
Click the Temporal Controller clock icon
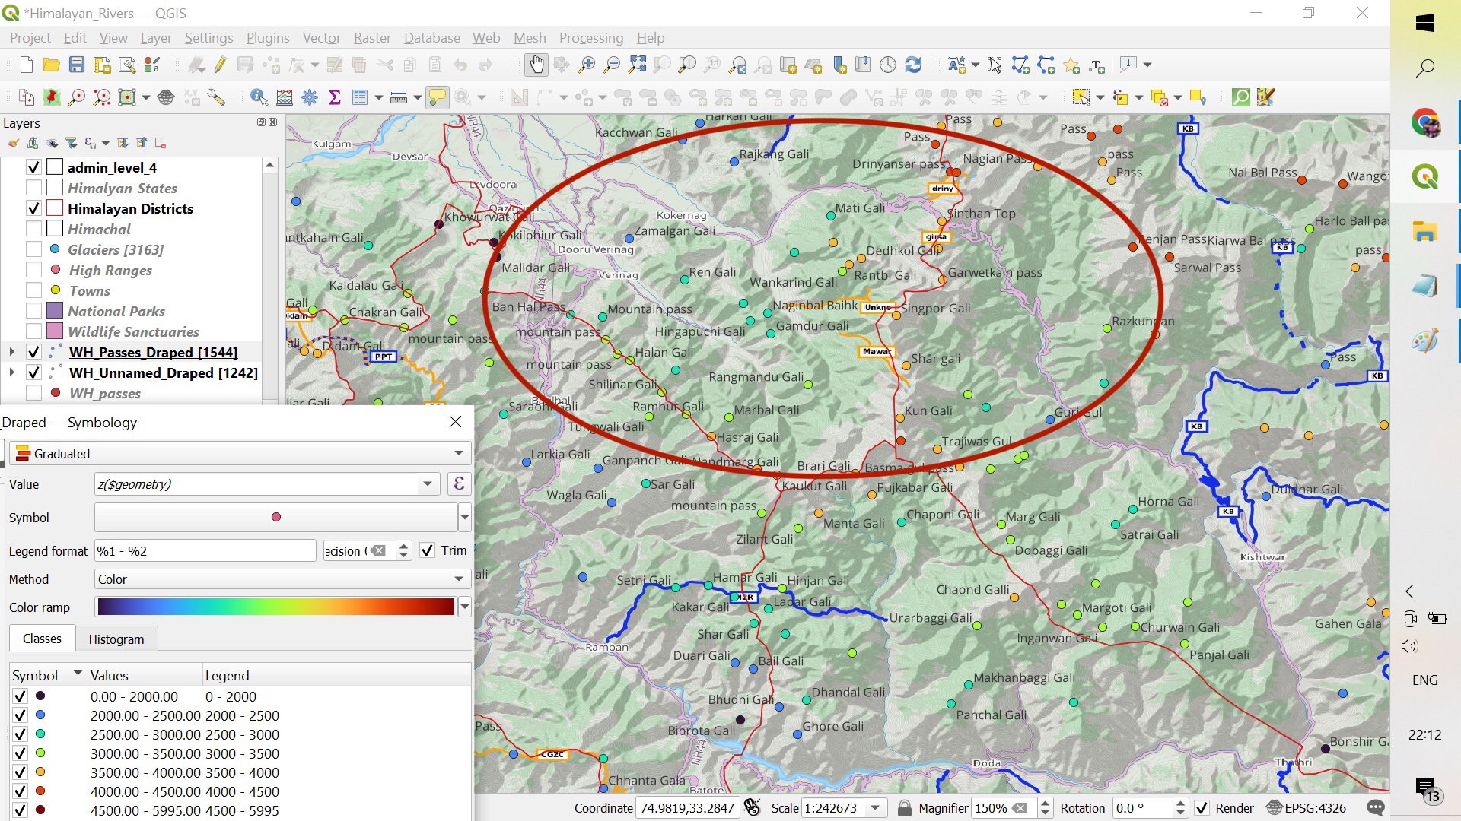(x=888, y=65)
